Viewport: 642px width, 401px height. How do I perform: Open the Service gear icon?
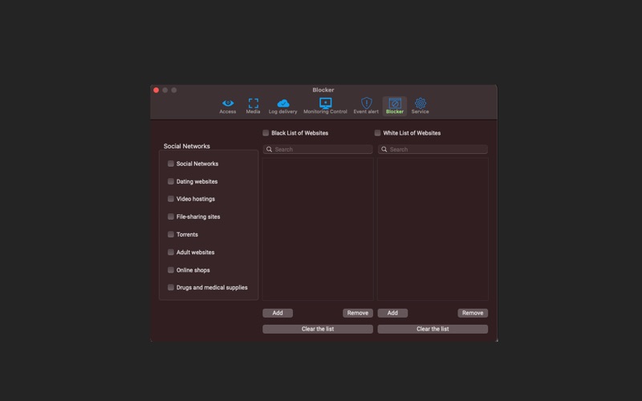pyautogui.click(x=420, y=103)
